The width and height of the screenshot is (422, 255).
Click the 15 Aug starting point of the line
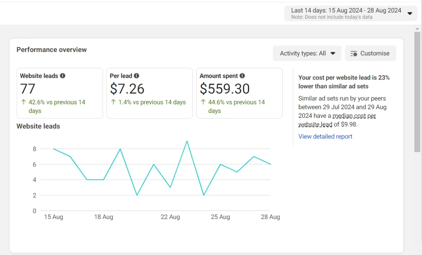click(x=53, y=149)
